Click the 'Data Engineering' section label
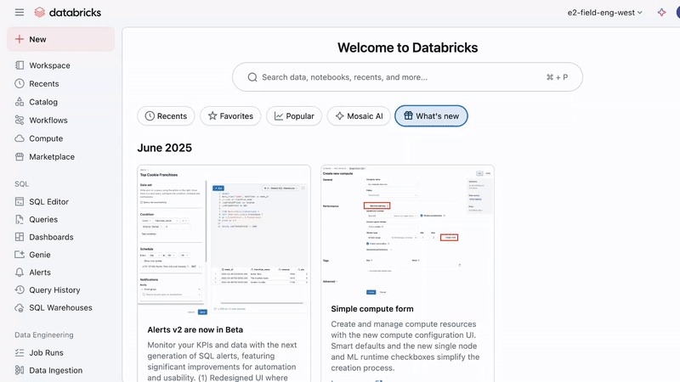Image resolution: width=680 pixels, height=382 pixels. pos(44,334)
